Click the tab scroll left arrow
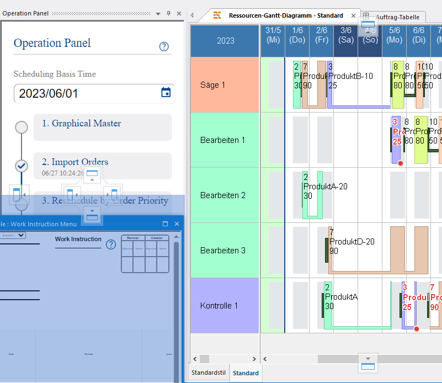Image resolution: width=442 pixels, height=383 pixels. point(192,16)
